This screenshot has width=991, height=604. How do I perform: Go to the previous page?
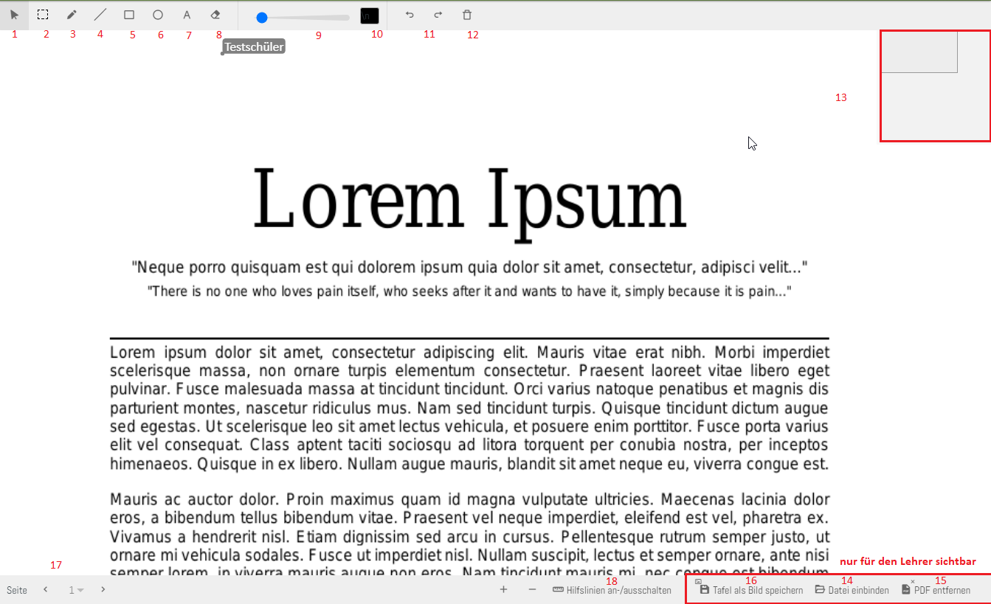coord(45,589)
